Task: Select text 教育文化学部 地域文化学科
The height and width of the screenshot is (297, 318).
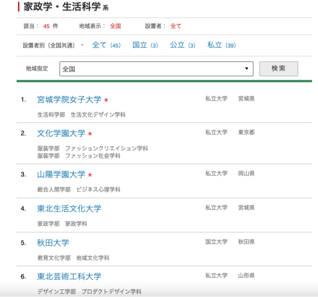Action: click(x=74, y=258)
